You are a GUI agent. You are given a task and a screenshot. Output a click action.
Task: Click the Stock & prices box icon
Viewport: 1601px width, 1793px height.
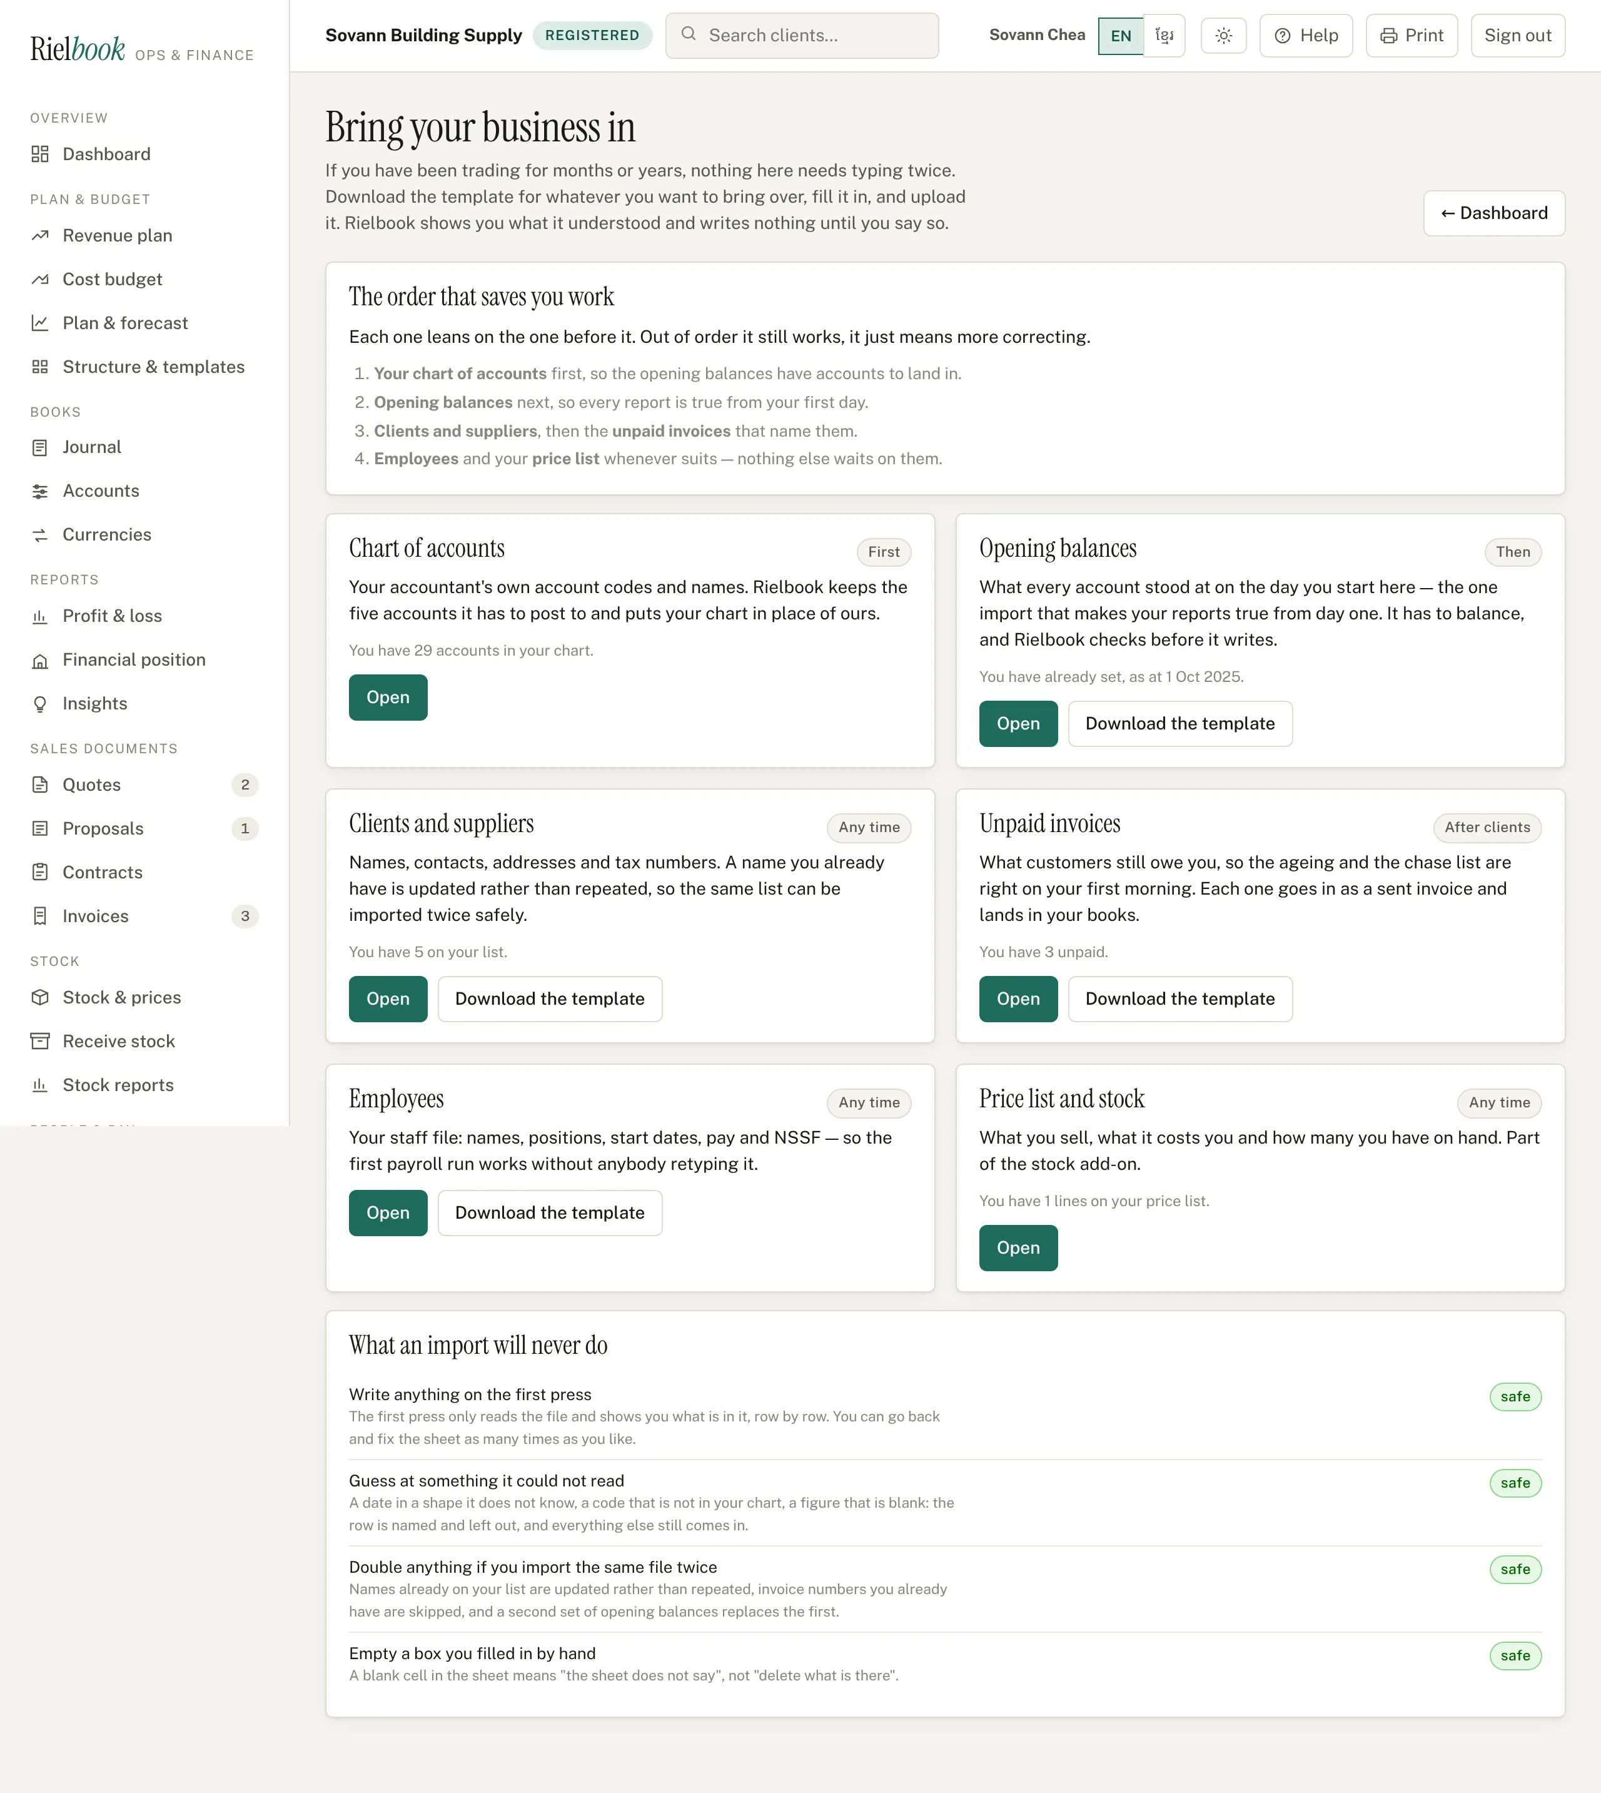(x=39, y=998)
